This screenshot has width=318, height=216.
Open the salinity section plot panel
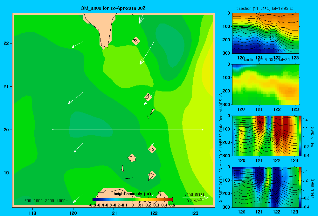tap(266, 84)
